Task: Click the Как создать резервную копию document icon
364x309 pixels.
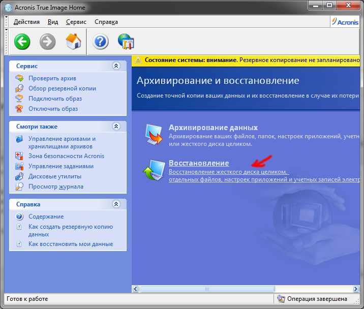Action: (x=19, y=227)
